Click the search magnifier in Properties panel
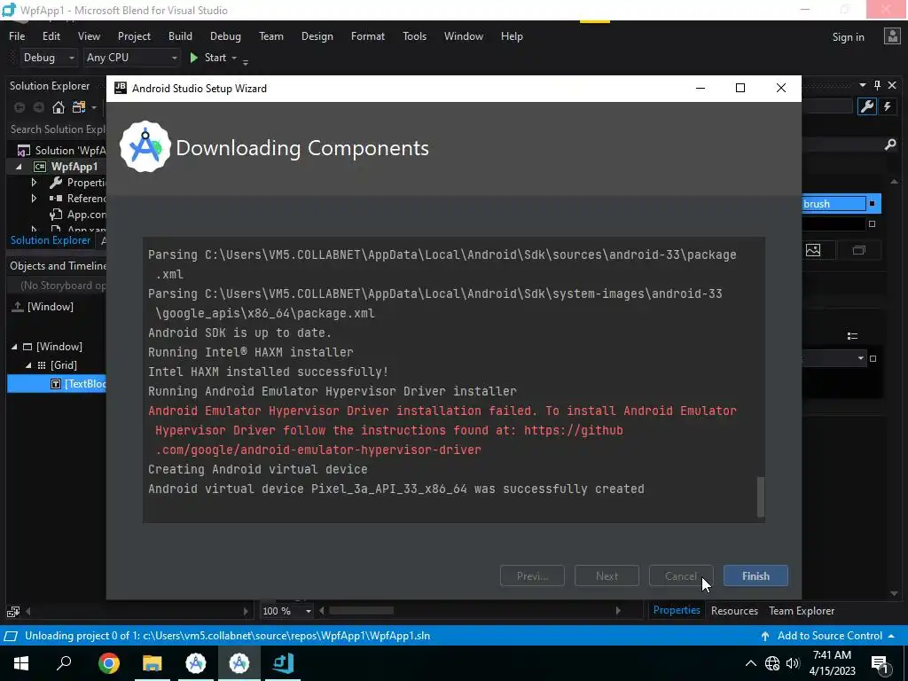This screenshot has width=908, height=681. (x=890, y=145)
